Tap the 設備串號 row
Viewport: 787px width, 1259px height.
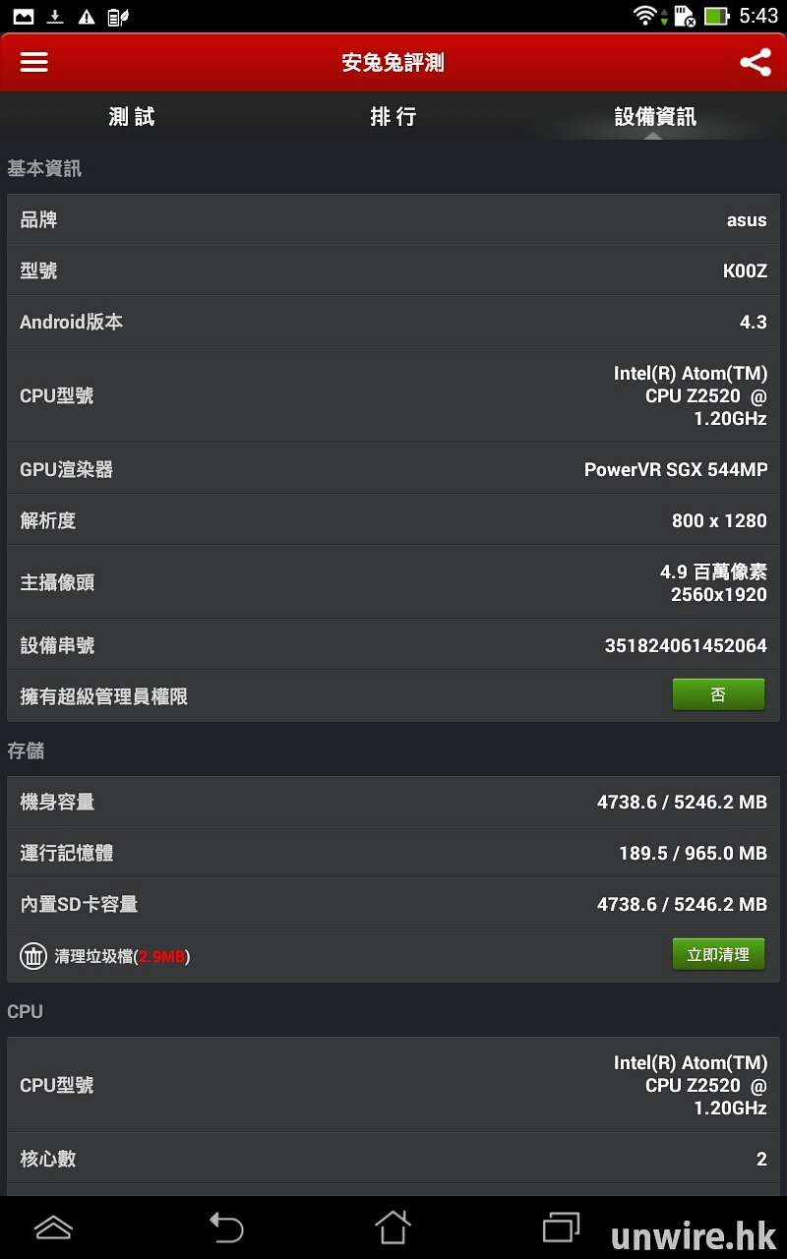click(393, 645)
